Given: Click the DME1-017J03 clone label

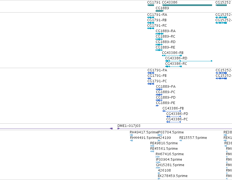Looking at the screenshot, I should pyautogui.click(x=129, y=126).
